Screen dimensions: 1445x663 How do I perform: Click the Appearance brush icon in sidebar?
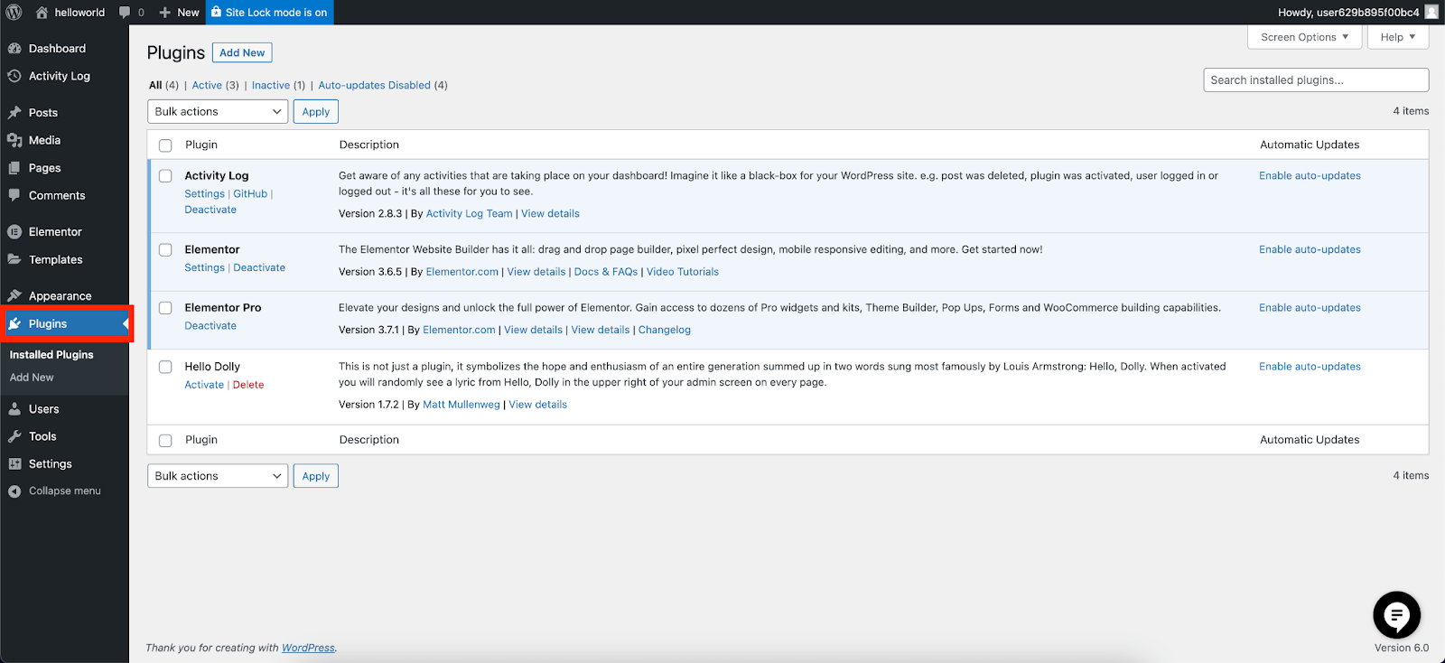tap(14, 296)
